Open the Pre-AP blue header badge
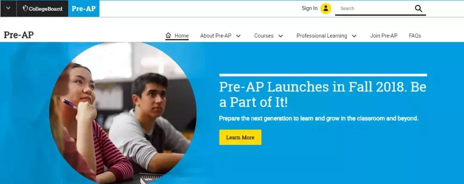Image resolution: width=464 pixels, height=184 pixels. coord(84,8)
